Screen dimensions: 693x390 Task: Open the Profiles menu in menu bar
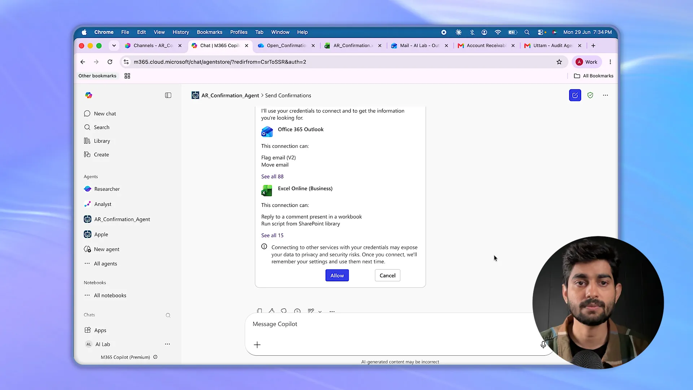239,32
